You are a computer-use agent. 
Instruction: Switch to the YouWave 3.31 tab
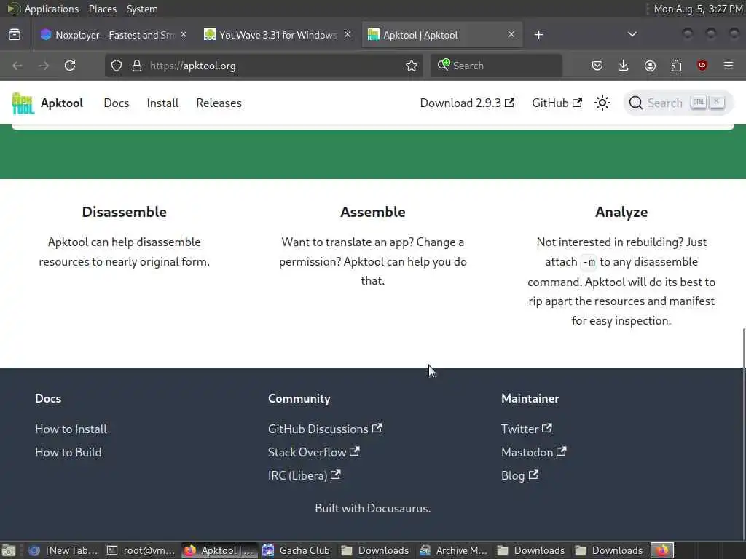278,35
